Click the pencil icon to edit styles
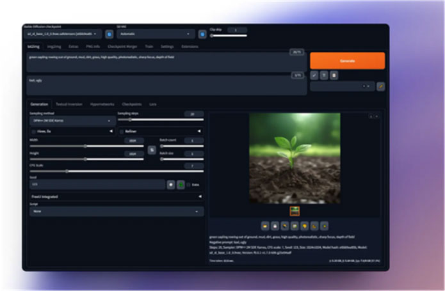Screen dimensions: 445x291 click(380, 86)
